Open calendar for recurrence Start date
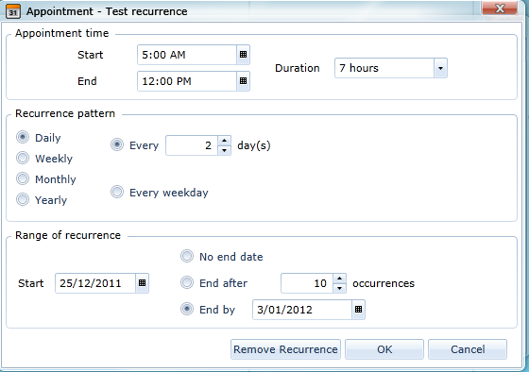This screenshot has width=529, height=372. pyautogui.click(x=142, y=283)
